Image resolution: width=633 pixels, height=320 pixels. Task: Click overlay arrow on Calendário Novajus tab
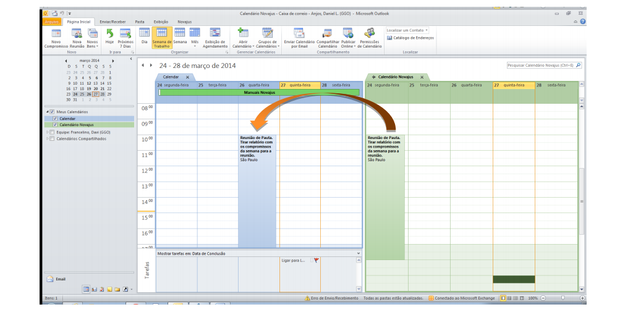(374, 77)
